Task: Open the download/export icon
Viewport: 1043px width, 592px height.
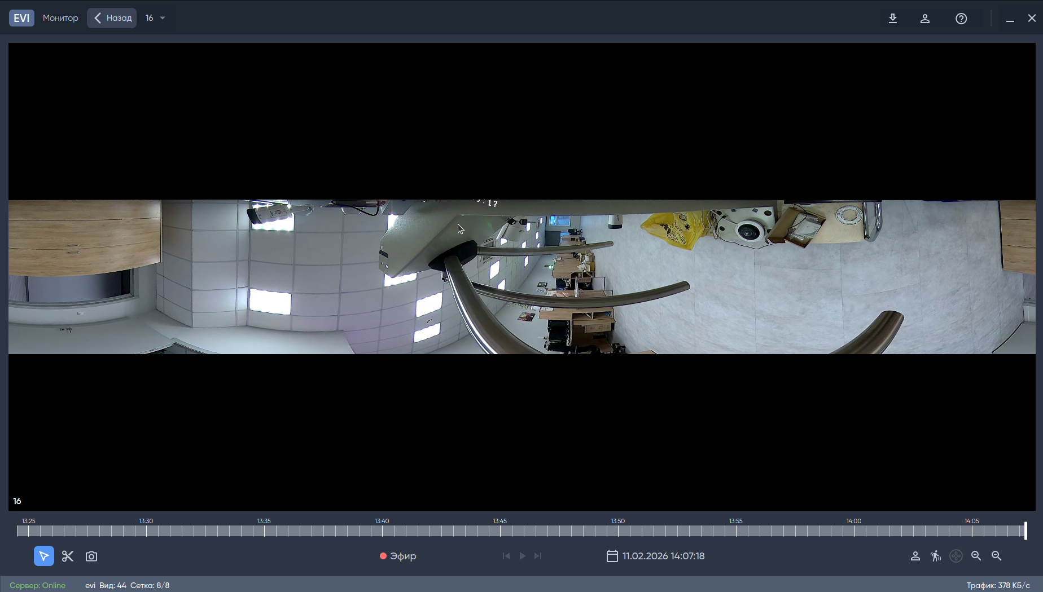Action: click(893, 19)
